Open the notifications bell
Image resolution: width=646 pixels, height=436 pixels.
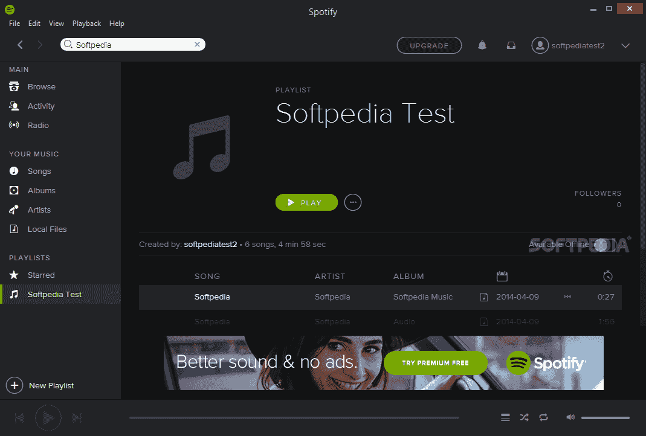tap(482, 45)
